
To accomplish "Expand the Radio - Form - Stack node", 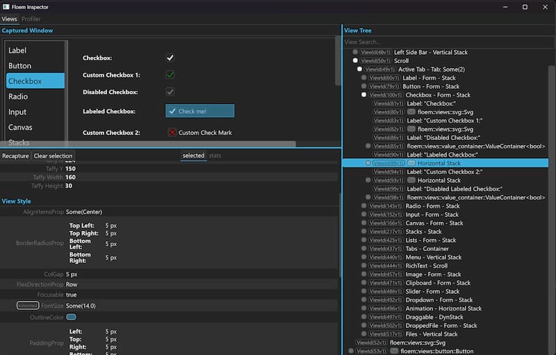I will pos(363,206).
